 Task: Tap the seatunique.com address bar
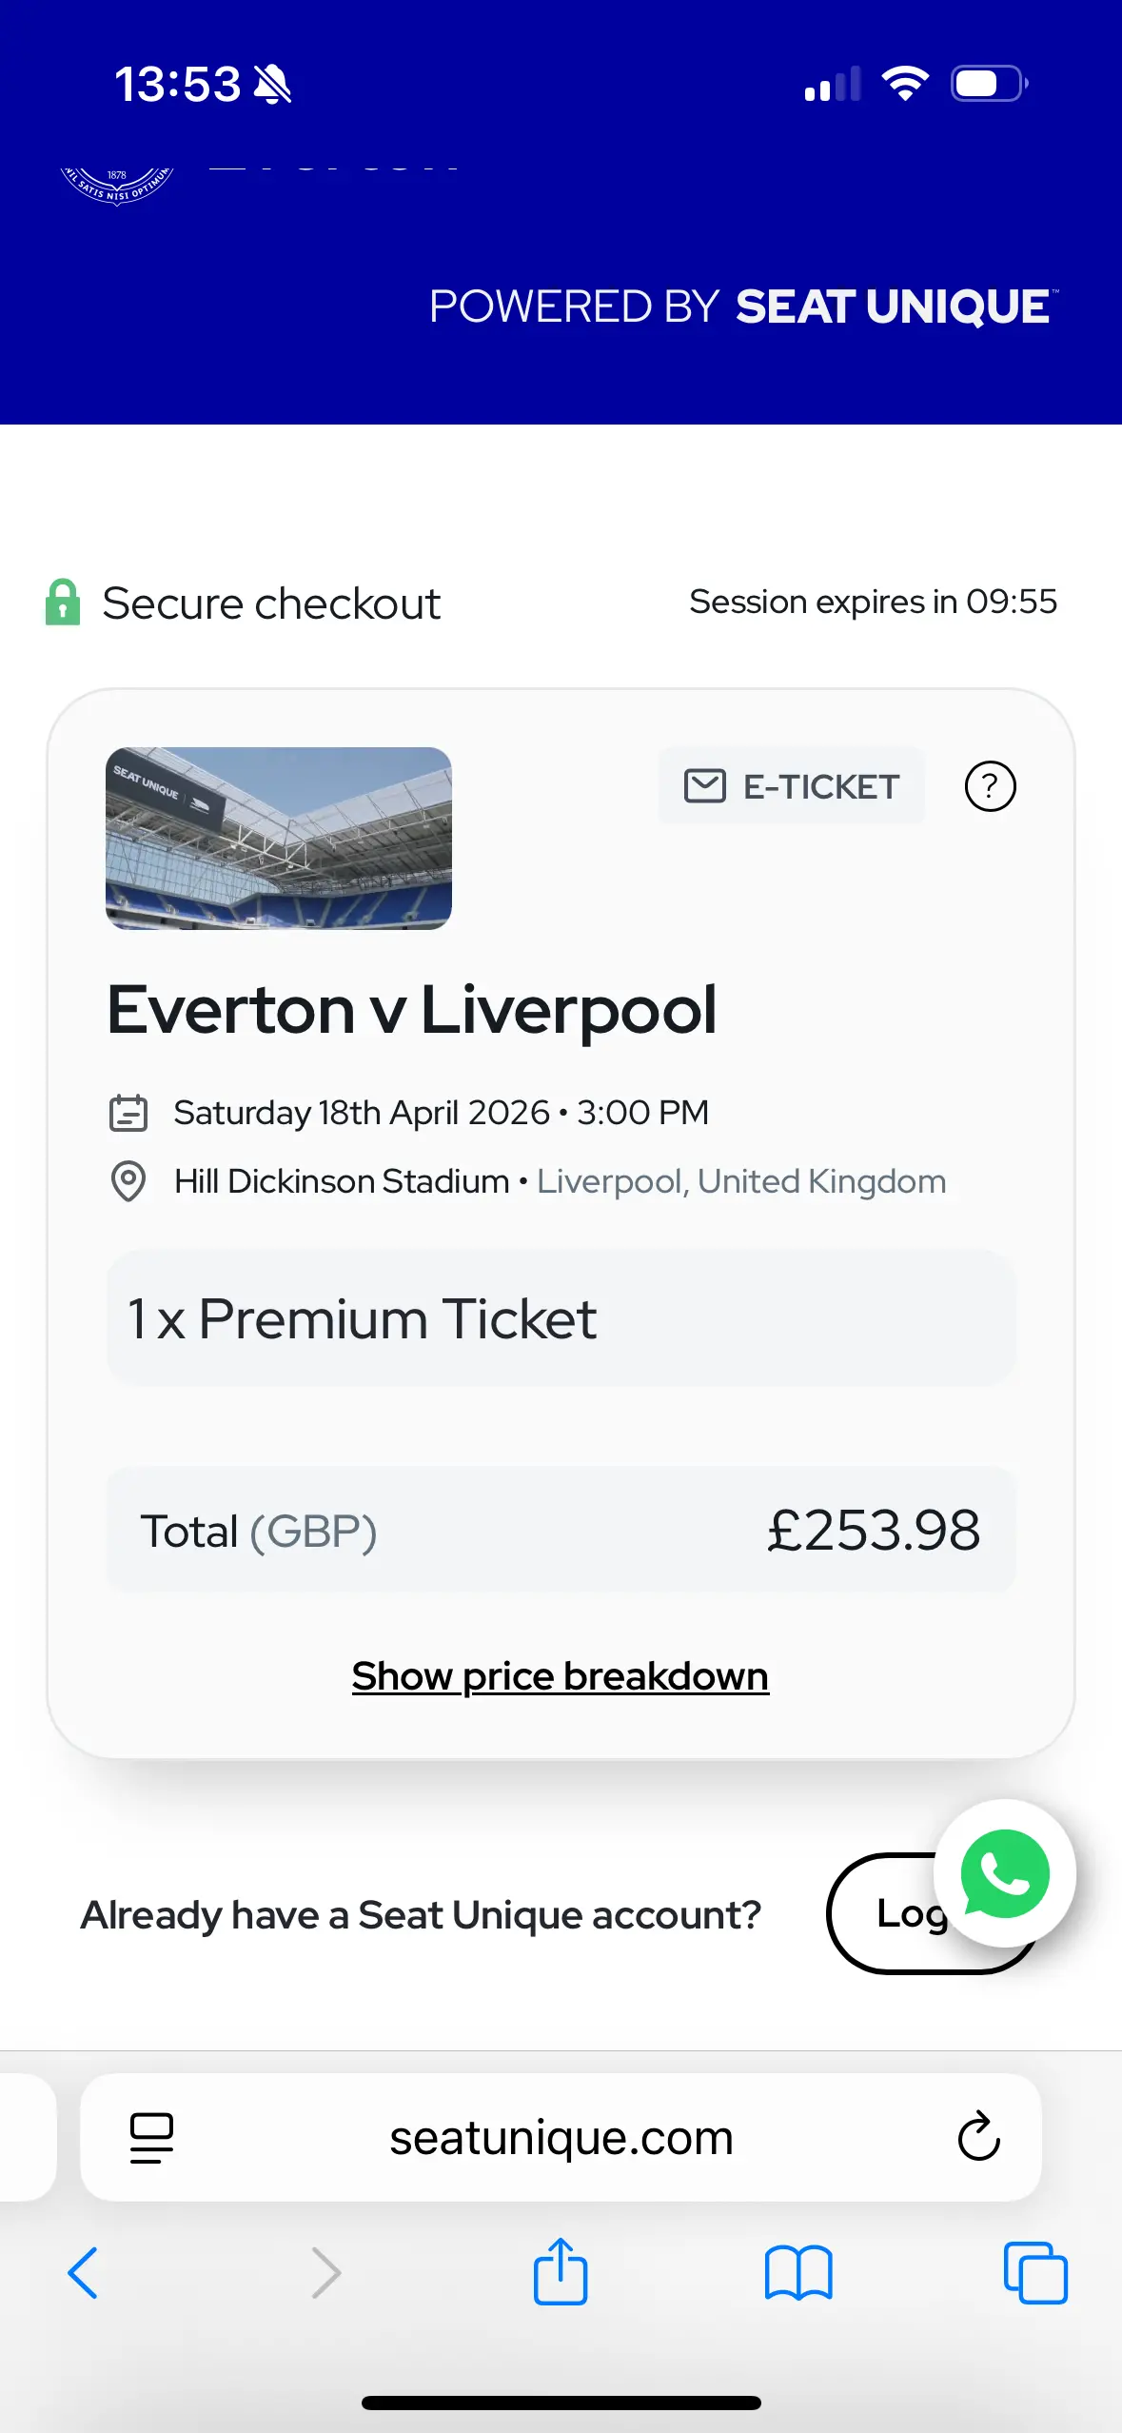coord(561,2137)
